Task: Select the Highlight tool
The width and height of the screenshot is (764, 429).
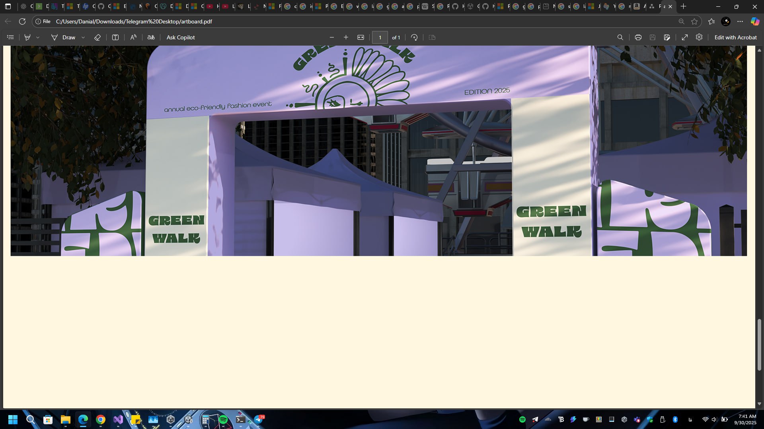Action: click(27, 37)
